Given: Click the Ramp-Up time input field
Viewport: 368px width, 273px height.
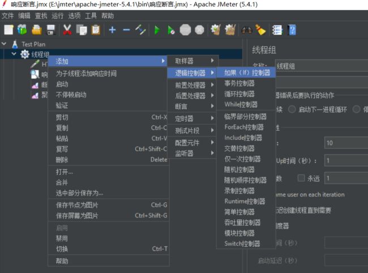Looking at the screenshot, I should point(346,160).
